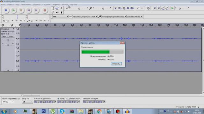The height and width of the screenshot is (114, 204).
Task: Open the Правка menu
Action: pos(11,4)
